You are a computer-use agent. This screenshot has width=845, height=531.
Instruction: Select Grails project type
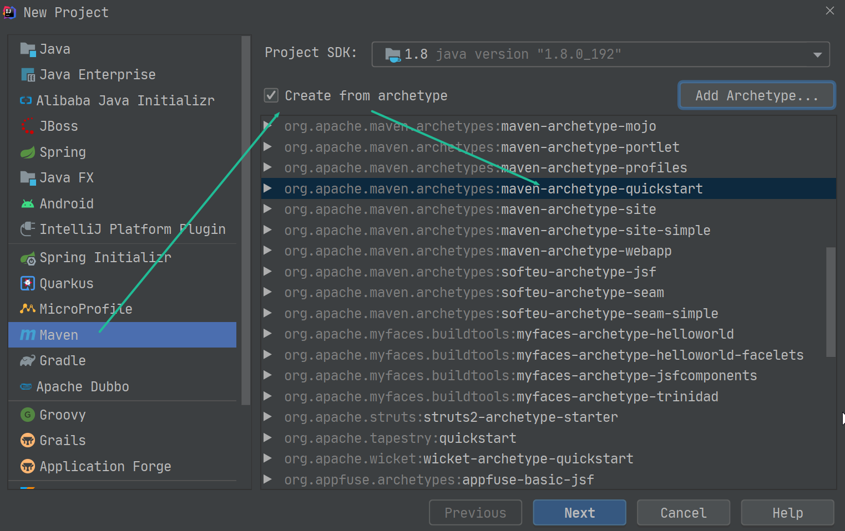(123, 440)
